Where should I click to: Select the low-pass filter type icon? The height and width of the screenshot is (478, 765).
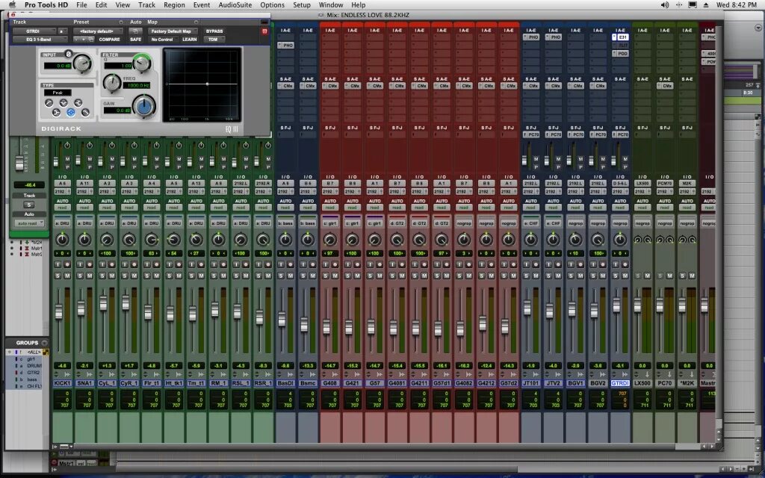coord(85,113)
